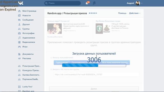
Task: Open the t-shirt ad shield thumbnail
Action: point(99,29)
